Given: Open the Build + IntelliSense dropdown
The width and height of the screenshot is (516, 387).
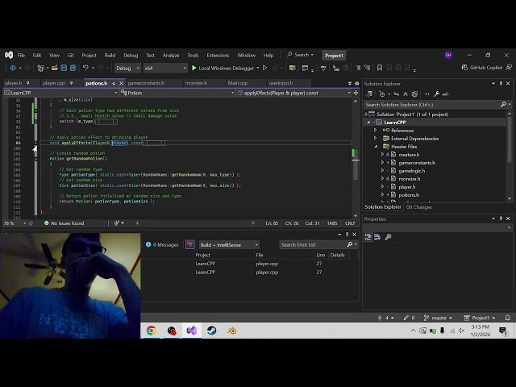Looking at the screenshot, I should (x=229, y=245).
